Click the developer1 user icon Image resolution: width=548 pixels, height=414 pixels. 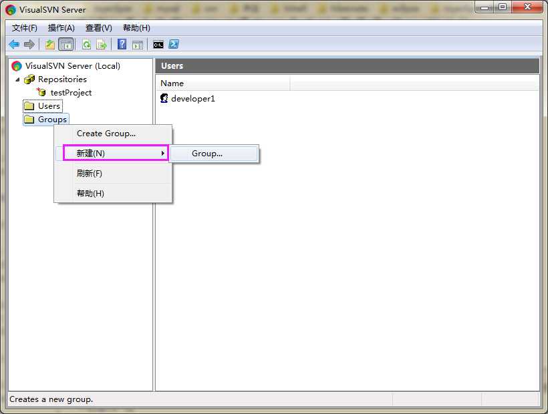164,98
